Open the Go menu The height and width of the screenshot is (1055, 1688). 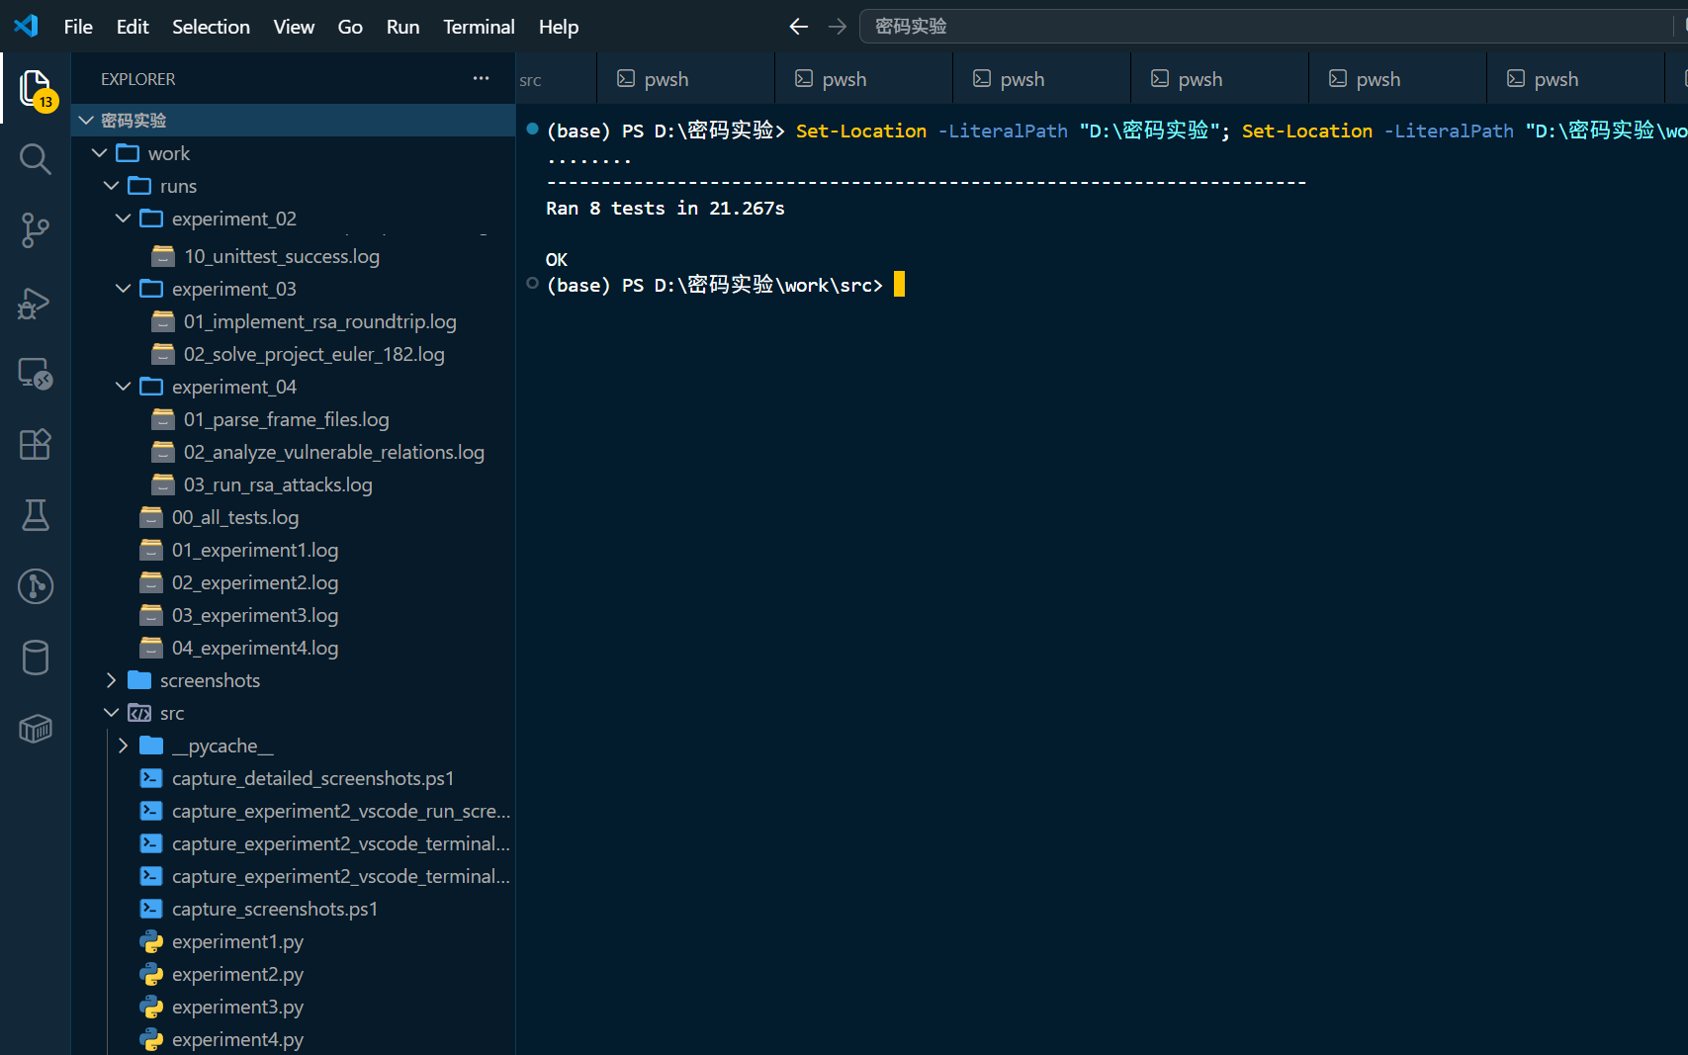pyautogui.click(x=350, y=27)
